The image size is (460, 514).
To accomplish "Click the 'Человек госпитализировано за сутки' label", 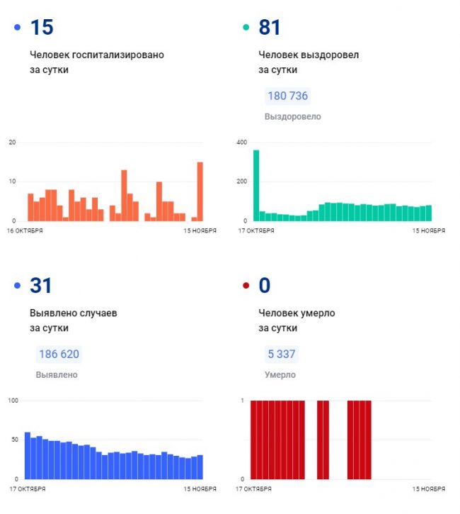I will coord(96,62).
